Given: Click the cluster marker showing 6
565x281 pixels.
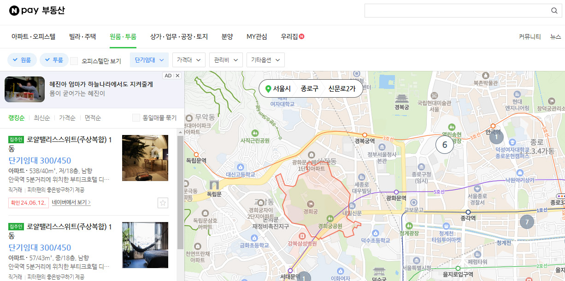Looking at the screenshot, I should (x=445, y=144).
